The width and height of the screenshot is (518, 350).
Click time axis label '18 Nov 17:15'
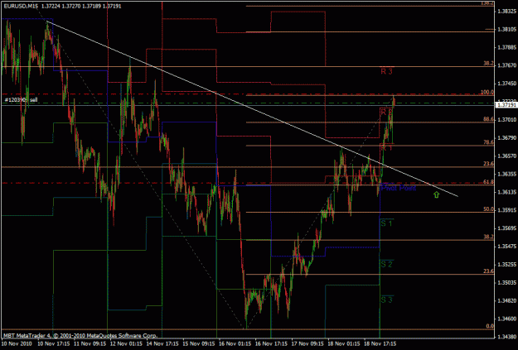pos(380,343)
